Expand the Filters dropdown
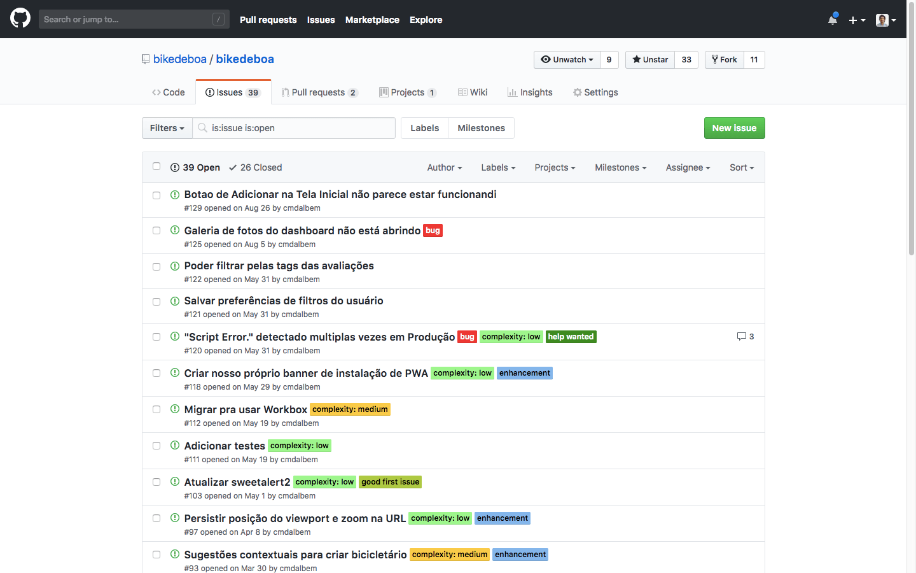 (x=167, y=128)
